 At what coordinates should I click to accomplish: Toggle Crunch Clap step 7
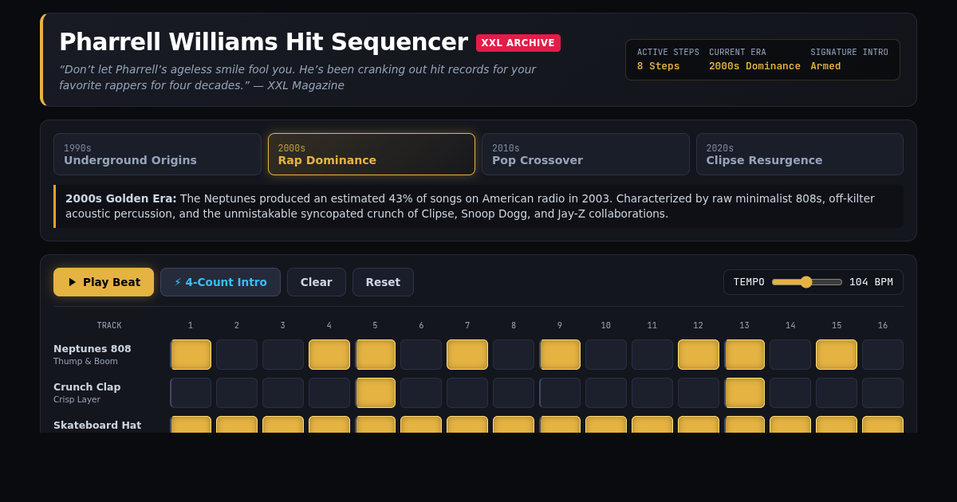click(x=467, y=393)
